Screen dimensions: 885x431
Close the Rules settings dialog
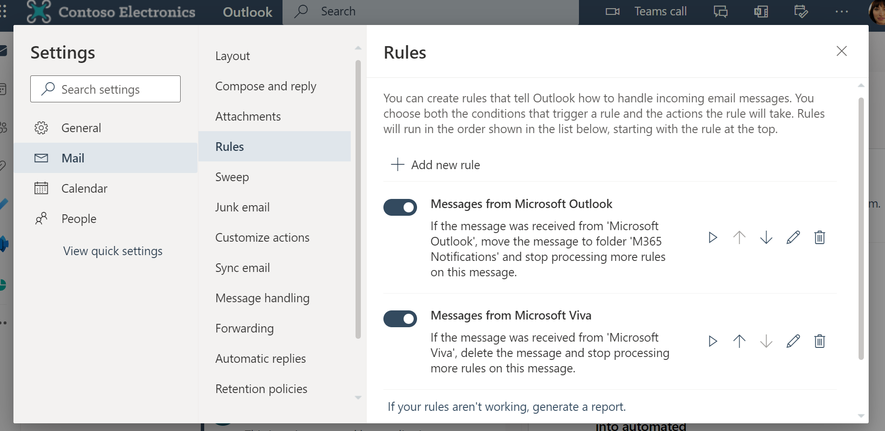pyautogui.click(x=841, y=51)
